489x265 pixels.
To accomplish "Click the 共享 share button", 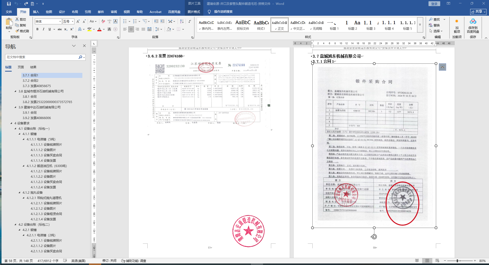I will pos(478,12).
